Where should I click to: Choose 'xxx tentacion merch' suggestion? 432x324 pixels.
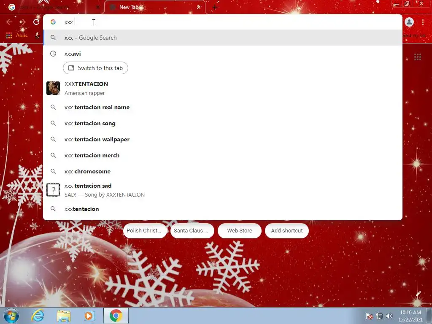[223, 155]
